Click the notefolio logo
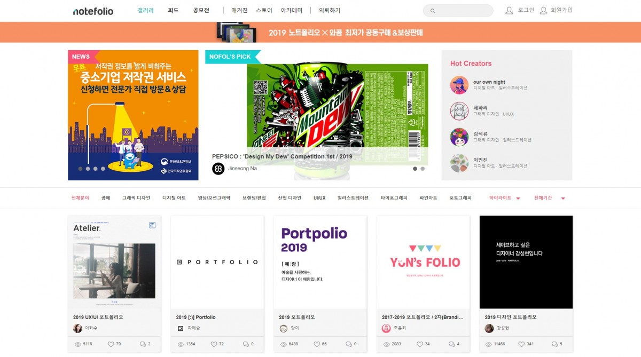 click(x=93, y=11)
